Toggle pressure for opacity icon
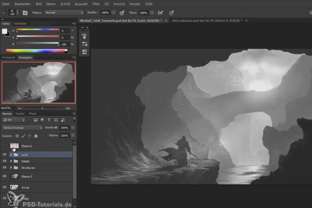 pyautogui.click(x=122, y=13)
